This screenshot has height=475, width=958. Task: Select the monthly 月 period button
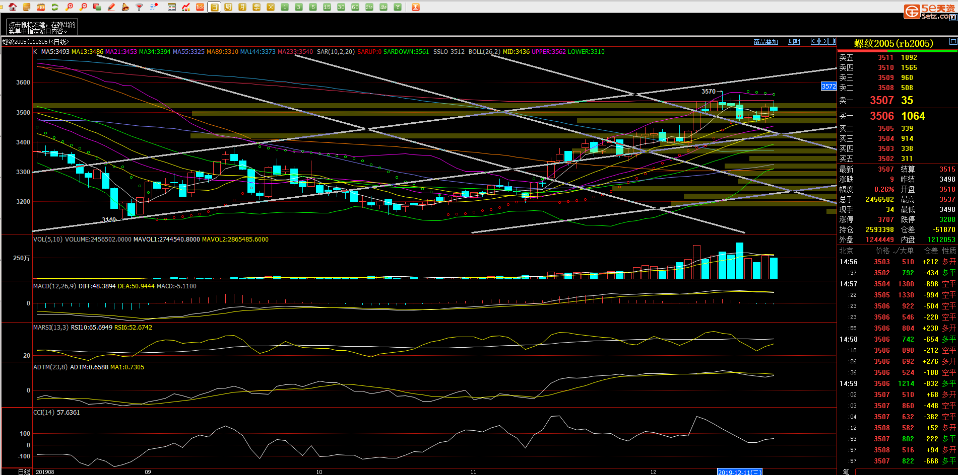(242, 7)
